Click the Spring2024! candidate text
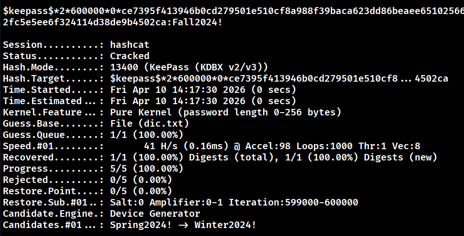This screenshot has height=236, width=464. tap(141, 225)
